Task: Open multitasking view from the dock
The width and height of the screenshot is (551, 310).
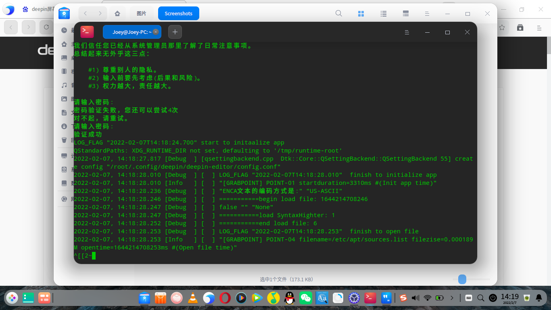Action: pos(44,298)
